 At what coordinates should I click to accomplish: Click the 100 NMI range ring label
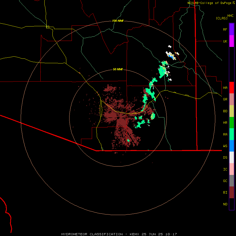coord(118,21)
